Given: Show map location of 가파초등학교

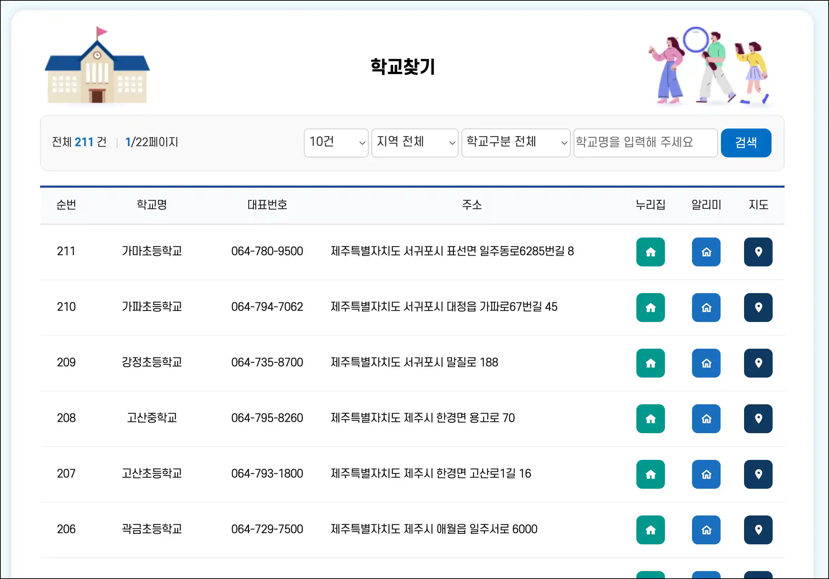Looking at the screenshot, I should (x=758, y=307).
